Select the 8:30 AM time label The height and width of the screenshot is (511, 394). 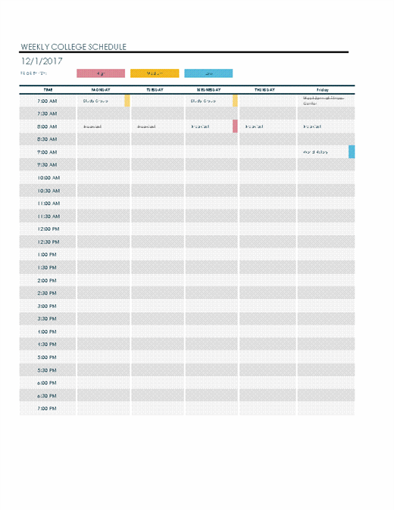point(47,139)
